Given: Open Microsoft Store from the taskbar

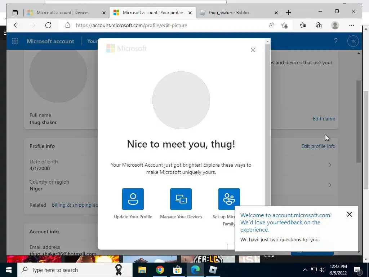Looking at the screenshot, I should (177, 270).
